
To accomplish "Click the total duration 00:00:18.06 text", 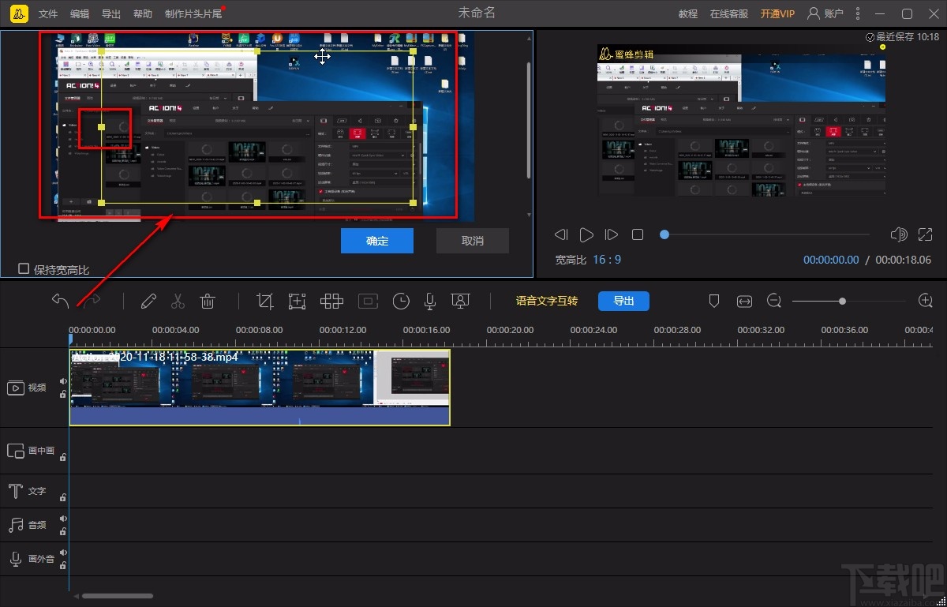I will pos(903,259).
